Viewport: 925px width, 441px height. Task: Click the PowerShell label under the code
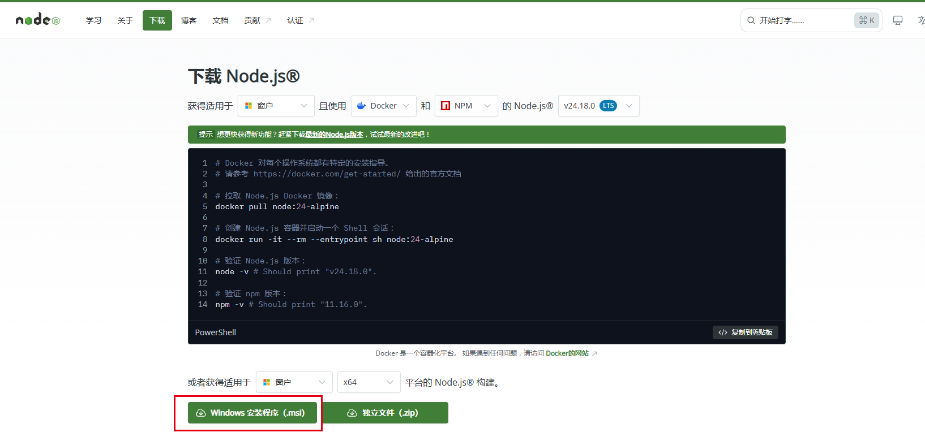[x=216, y=332]
